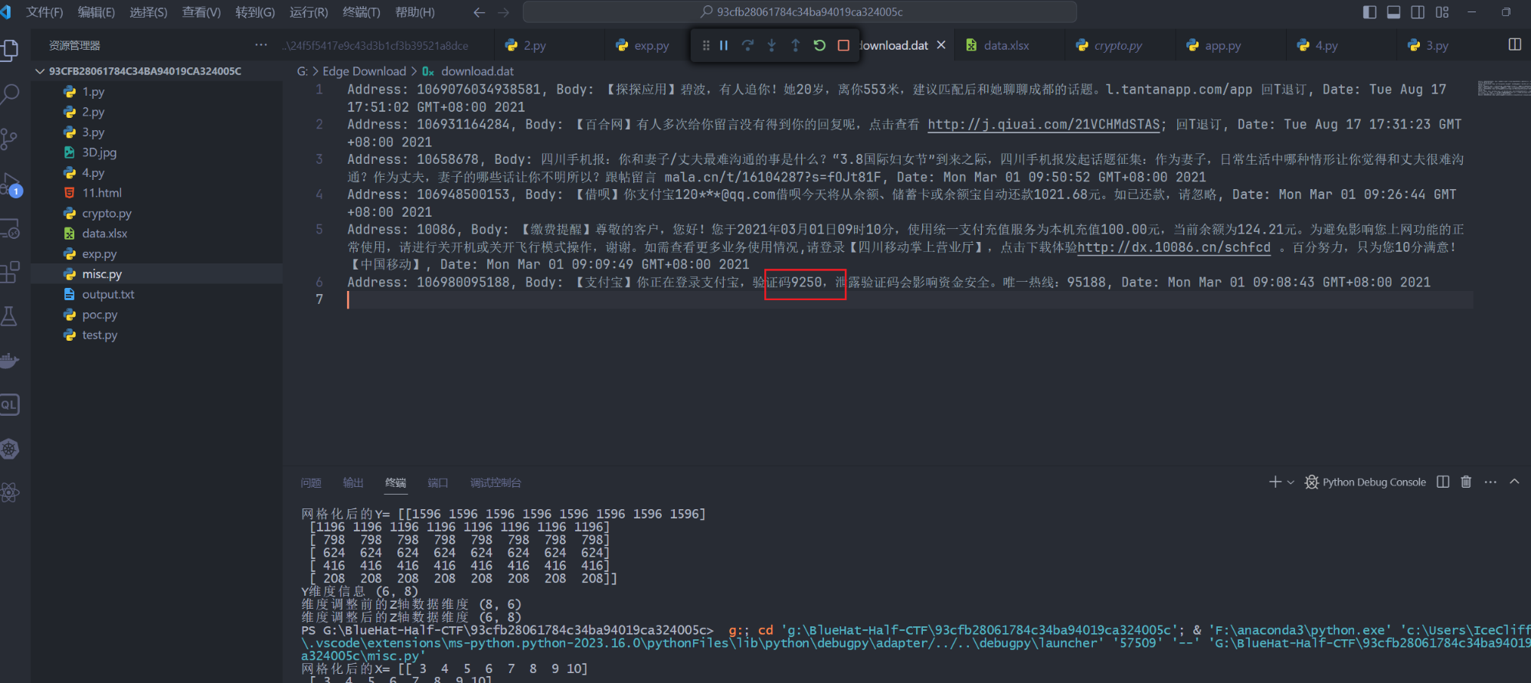Open the 帮助(H) menu
Screen dimensions: 1531x683
click(414, 12)
